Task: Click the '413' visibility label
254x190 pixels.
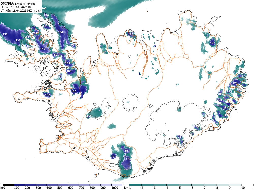Action: tap(28, 37)
